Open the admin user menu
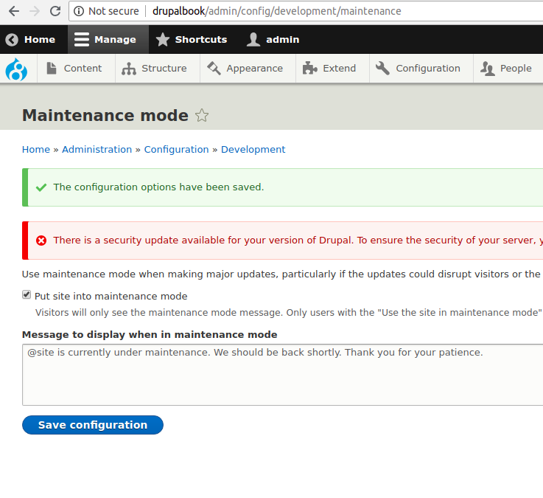 [x=273, y=40]
